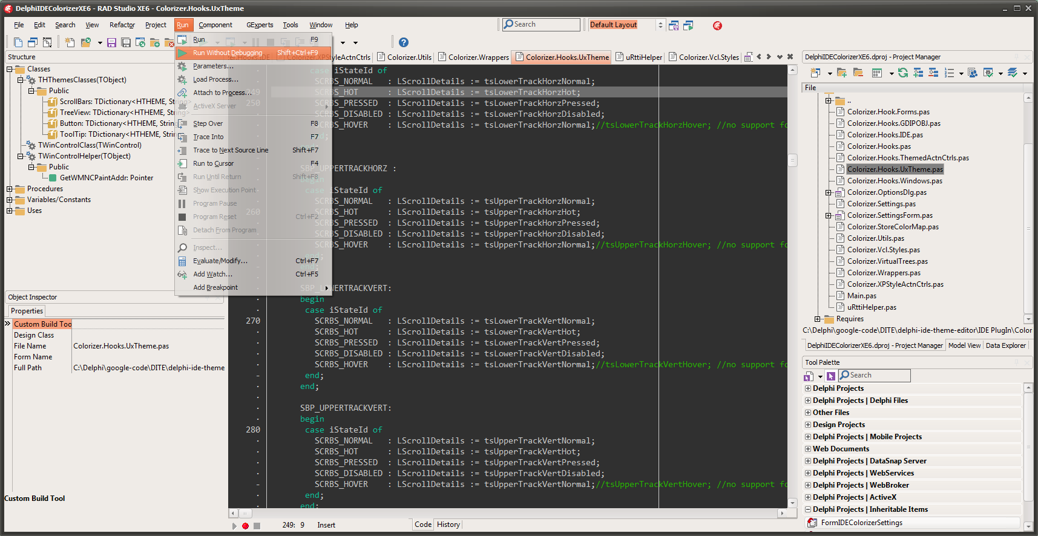The image size is (1038, 536).
Task: Click the Collapse all nodes icon in Project Manager
Action: pos(933,73)
